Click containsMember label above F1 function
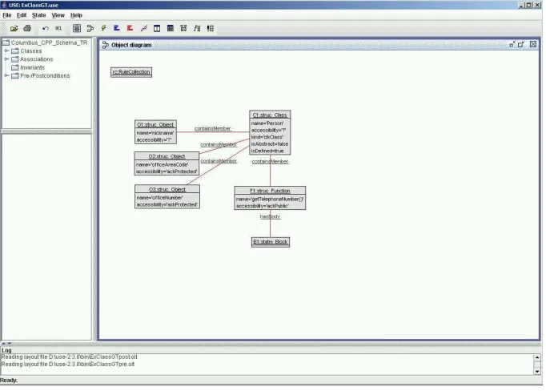Viewport: 546px width, 391px height. tap(270, 161)
